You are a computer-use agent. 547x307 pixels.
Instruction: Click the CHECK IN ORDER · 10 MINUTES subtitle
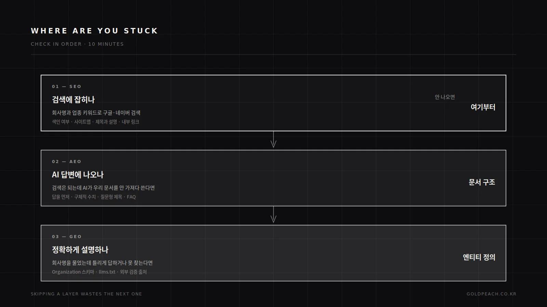tap(77, 44)
